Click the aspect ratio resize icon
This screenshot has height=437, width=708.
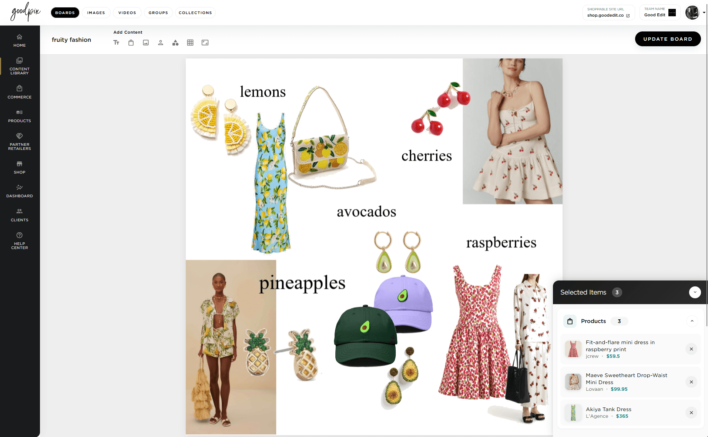pos(205,43)
